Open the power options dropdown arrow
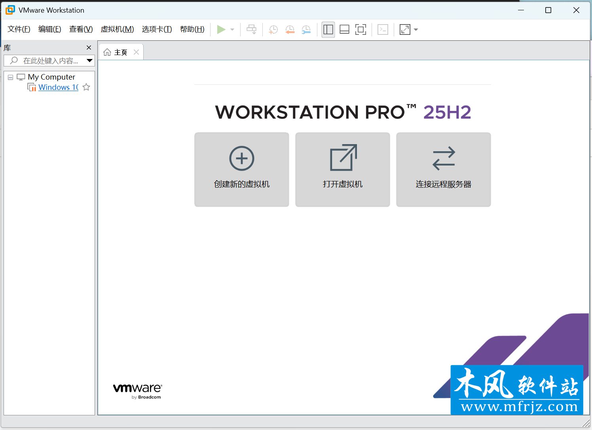The height and width of the screenshot is (430, 592). coord(232,30)
